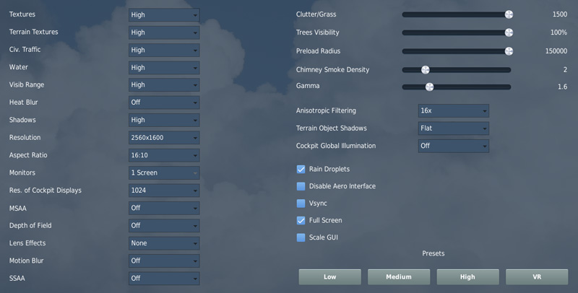Click the Trees Visibility value 100%

(x=558, y=32)
